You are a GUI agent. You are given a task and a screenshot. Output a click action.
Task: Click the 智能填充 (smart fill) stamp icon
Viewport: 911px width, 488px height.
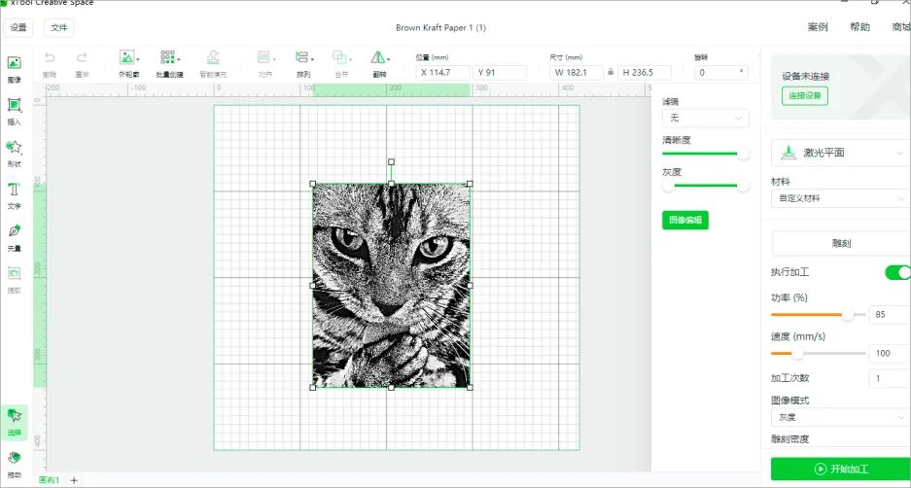pos(213,57)
